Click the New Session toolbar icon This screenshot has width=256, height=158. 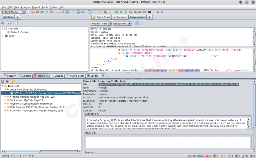pyautogui.click(x=28, y=12)
